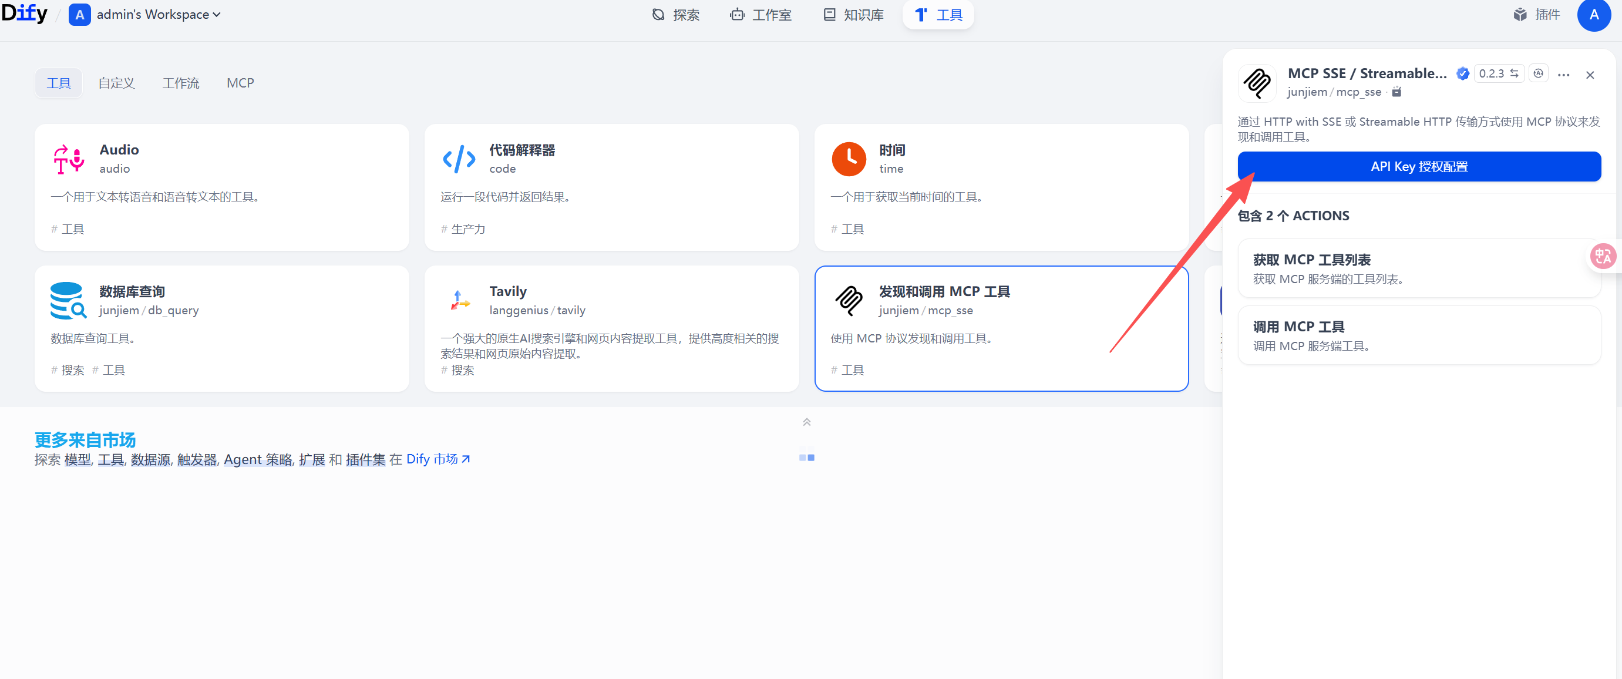Screen dimensions: 1622x679
Task: Open the three-dots more options menu
Action: [x=1563, y=75]
